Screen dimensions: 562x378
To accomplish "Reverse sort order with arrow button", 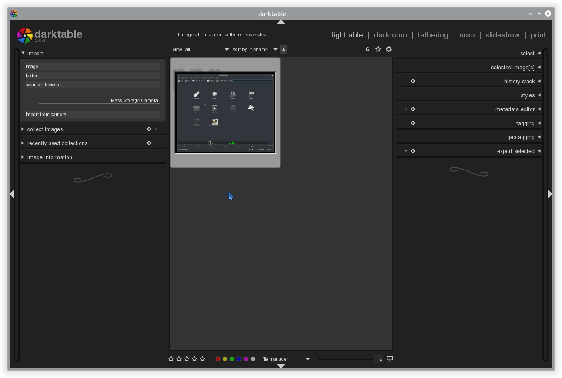I will coord(283,49).
